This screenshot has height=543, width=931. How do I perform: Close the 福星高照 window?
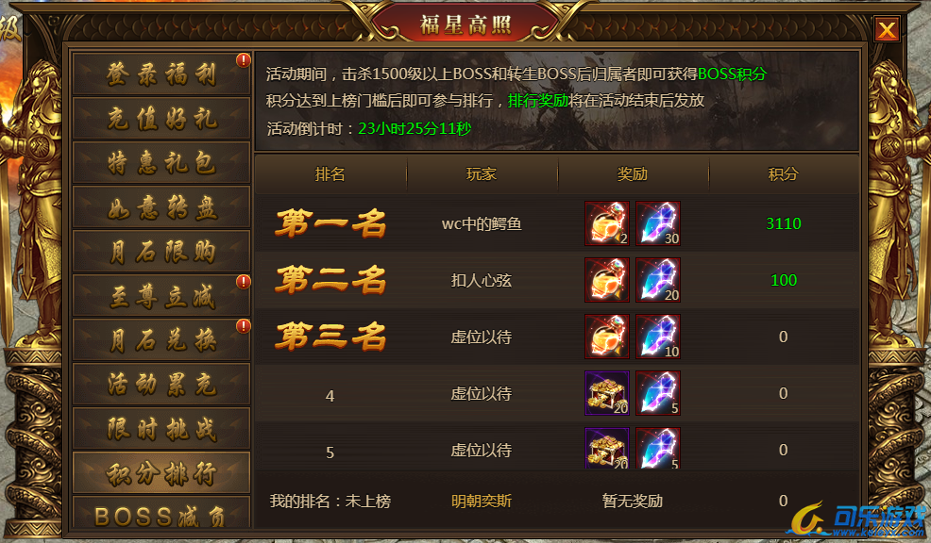pos(887,29)
